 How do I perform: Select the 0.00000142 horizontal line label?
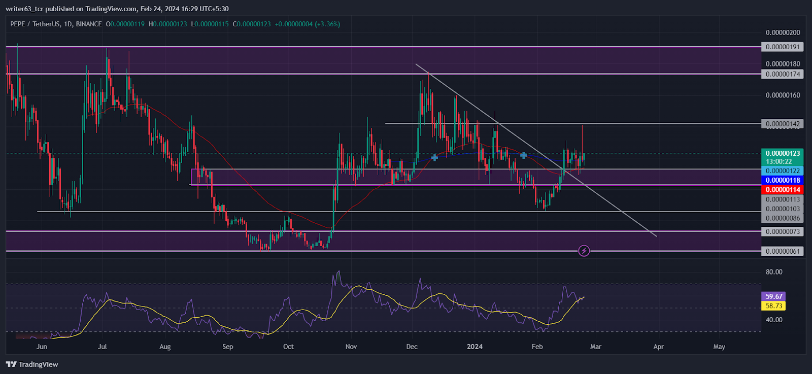point(783,124)
